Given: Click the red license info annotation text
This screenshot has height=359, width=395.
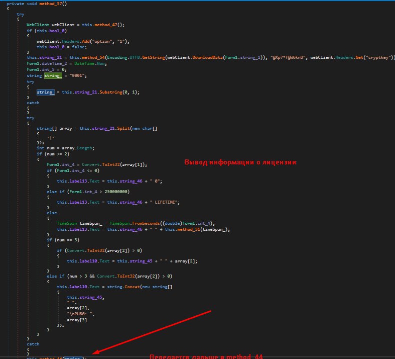Looking at the screenshot, I should (x=240, y=162).
